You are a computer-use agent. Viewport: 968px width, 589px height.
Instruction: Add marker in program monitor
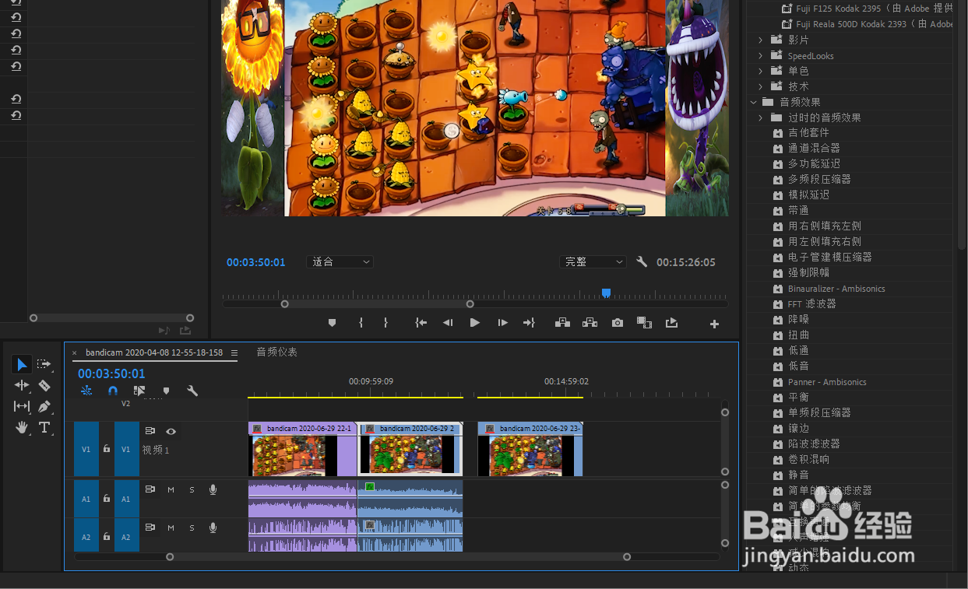pyautogui.click(x=332, y=323)
